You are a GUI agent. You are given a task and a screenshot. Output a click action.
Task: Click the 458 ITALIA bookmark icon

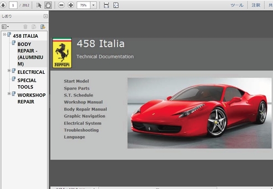9,34
